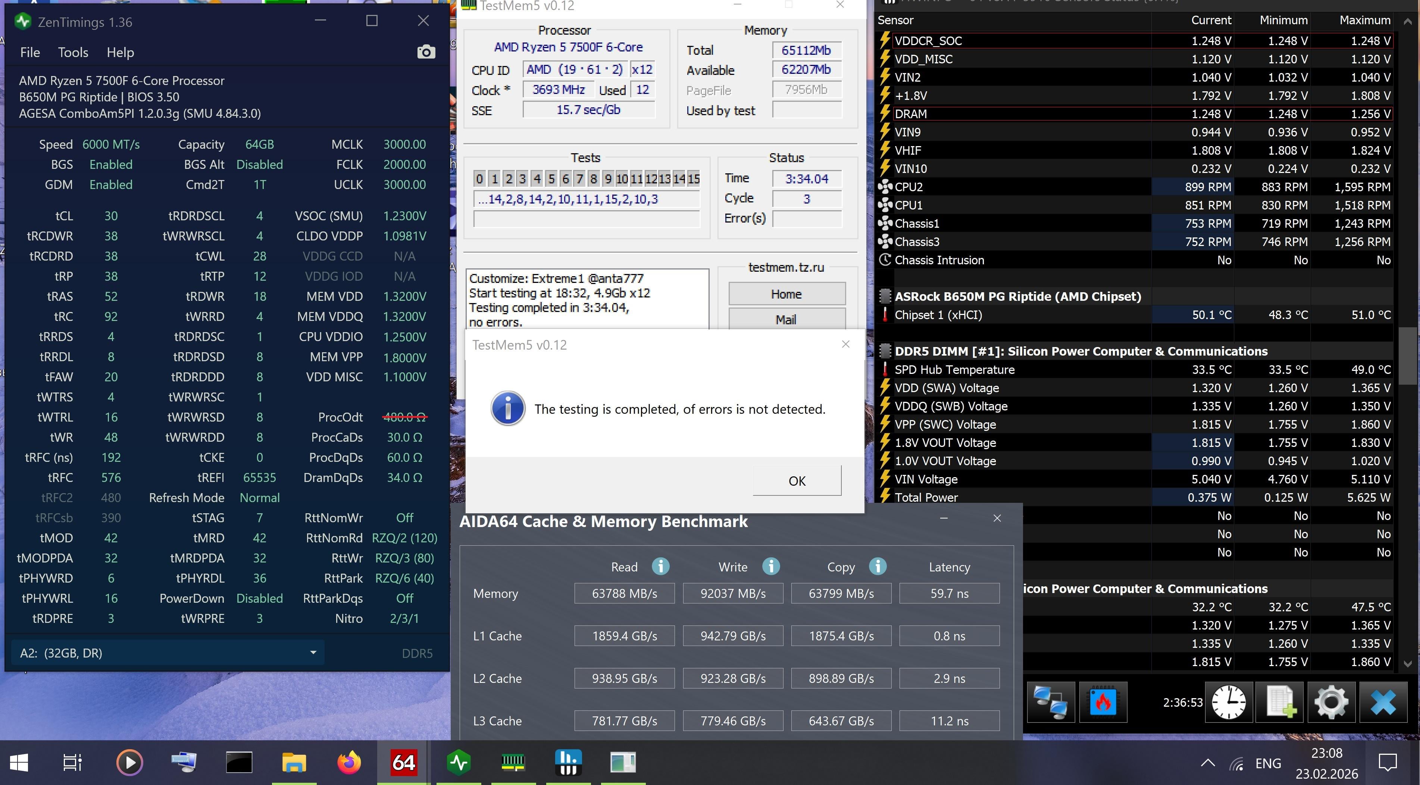Open the A2 (32GB, DR) module dropdown
The height and width of the screenshot is (785, 1420).
(x=313, y=653)
